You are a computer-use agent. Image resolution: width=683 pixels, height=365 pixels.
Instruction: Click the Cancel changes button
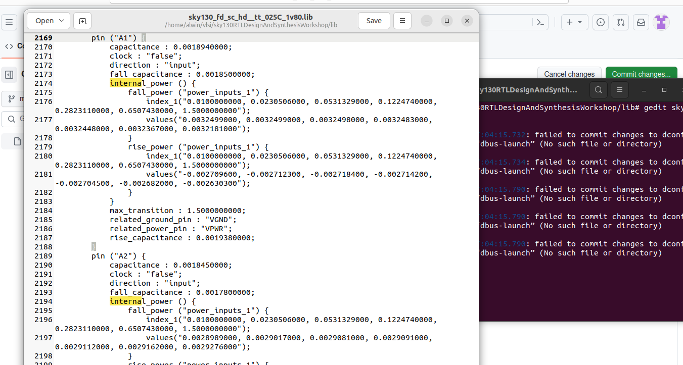coord(569,74)
